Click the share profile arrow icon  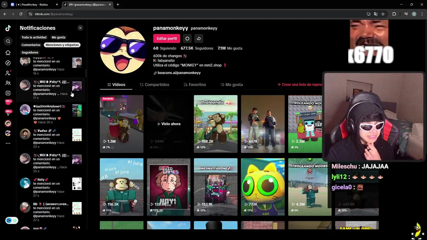coord(198,39)
